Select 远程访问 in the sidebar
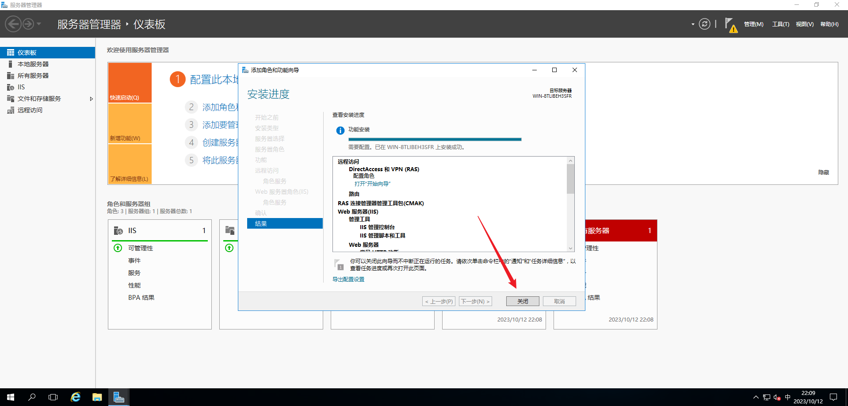The height and width of the screenshot is (406, 848). [x=47, y=110]
